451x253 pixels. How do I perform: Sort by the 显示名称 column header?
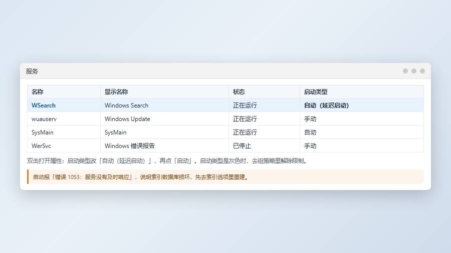(x=164, y=92)
